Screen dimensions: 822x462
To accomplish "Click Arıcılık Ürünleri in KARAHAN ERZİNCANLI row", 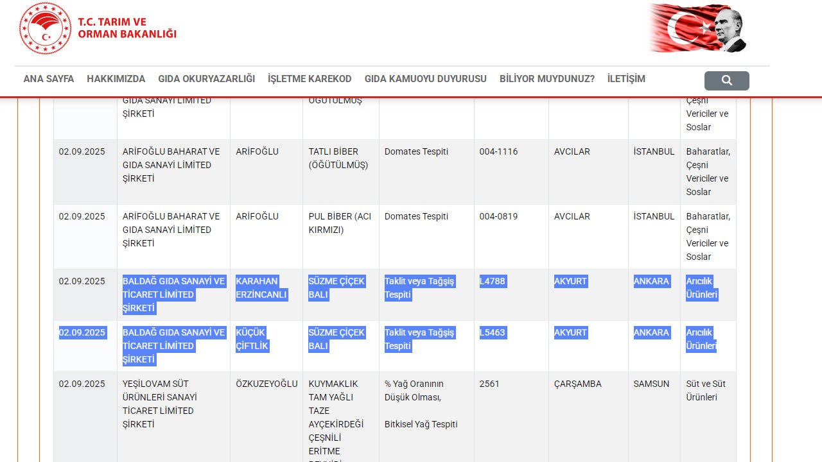I will click(x=702, y=288).
